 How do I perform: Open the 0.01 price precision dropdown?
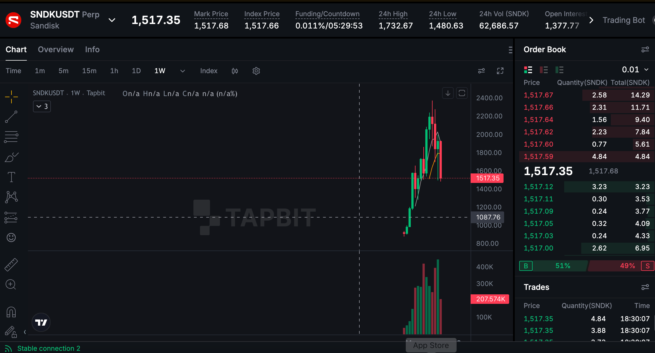635,70
